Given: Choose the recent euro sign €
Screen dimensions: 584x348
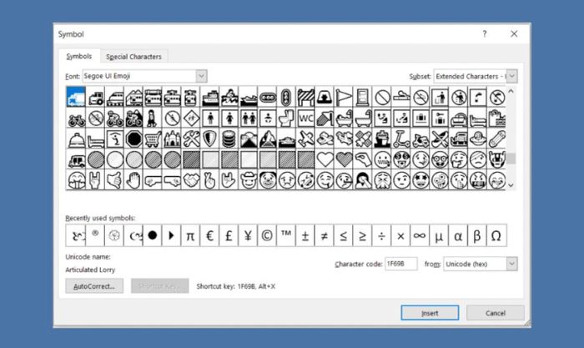Looking at the screenshot, I should pos(209,235).
